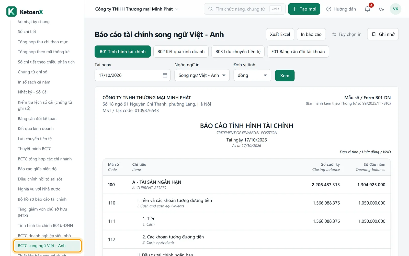Switch to B03 Lưu chuyển tiền tệ tab
This screenshot has width=409, height=256.
point(238,51)
